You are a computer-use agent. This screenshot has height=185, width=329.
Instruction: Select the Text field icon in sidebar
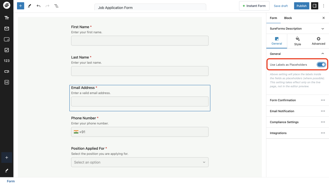coord(6,18)
